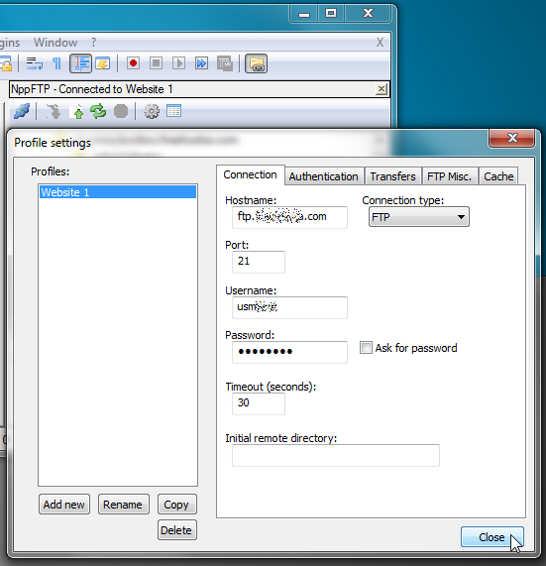The height and width of the screenshot is (566, 546).
Task: Switch to the Authentication tab
Action: [323, 176]
